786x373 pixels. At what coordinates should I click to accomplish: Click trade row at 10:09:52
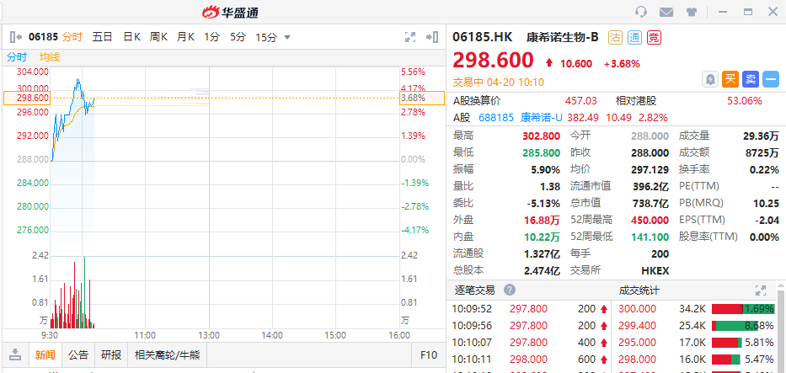tap(531, 309)
